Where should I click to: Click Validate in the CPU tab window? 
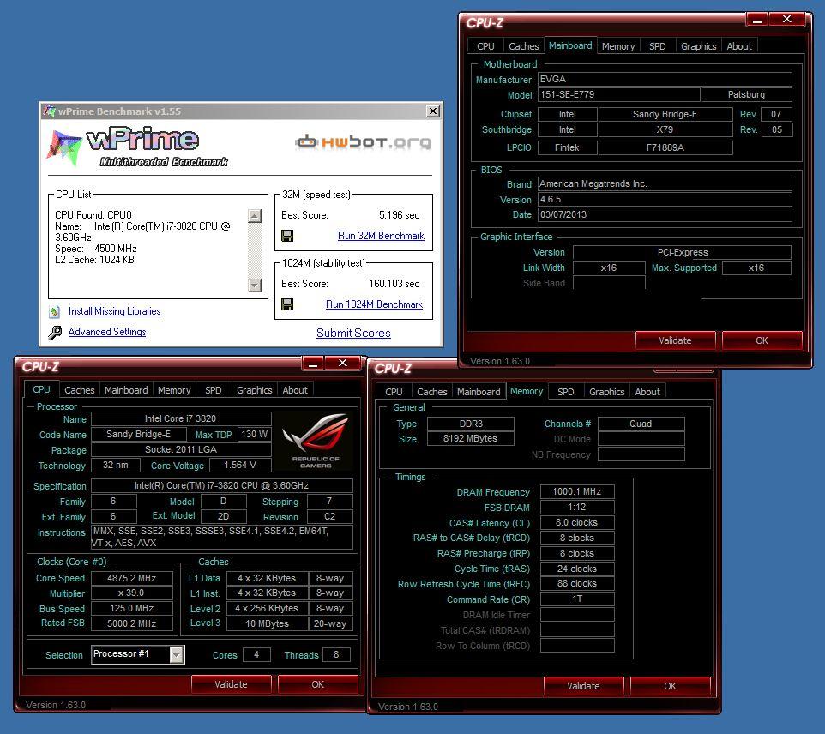[x=231, y=684]
